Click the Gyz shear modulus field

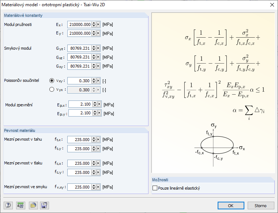point(80,48)
